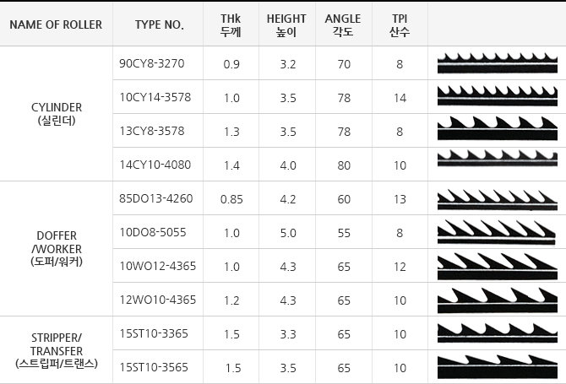Open the 12WO10-4365 tooth profile image
The image size is (566, 384).
[497, 300]
